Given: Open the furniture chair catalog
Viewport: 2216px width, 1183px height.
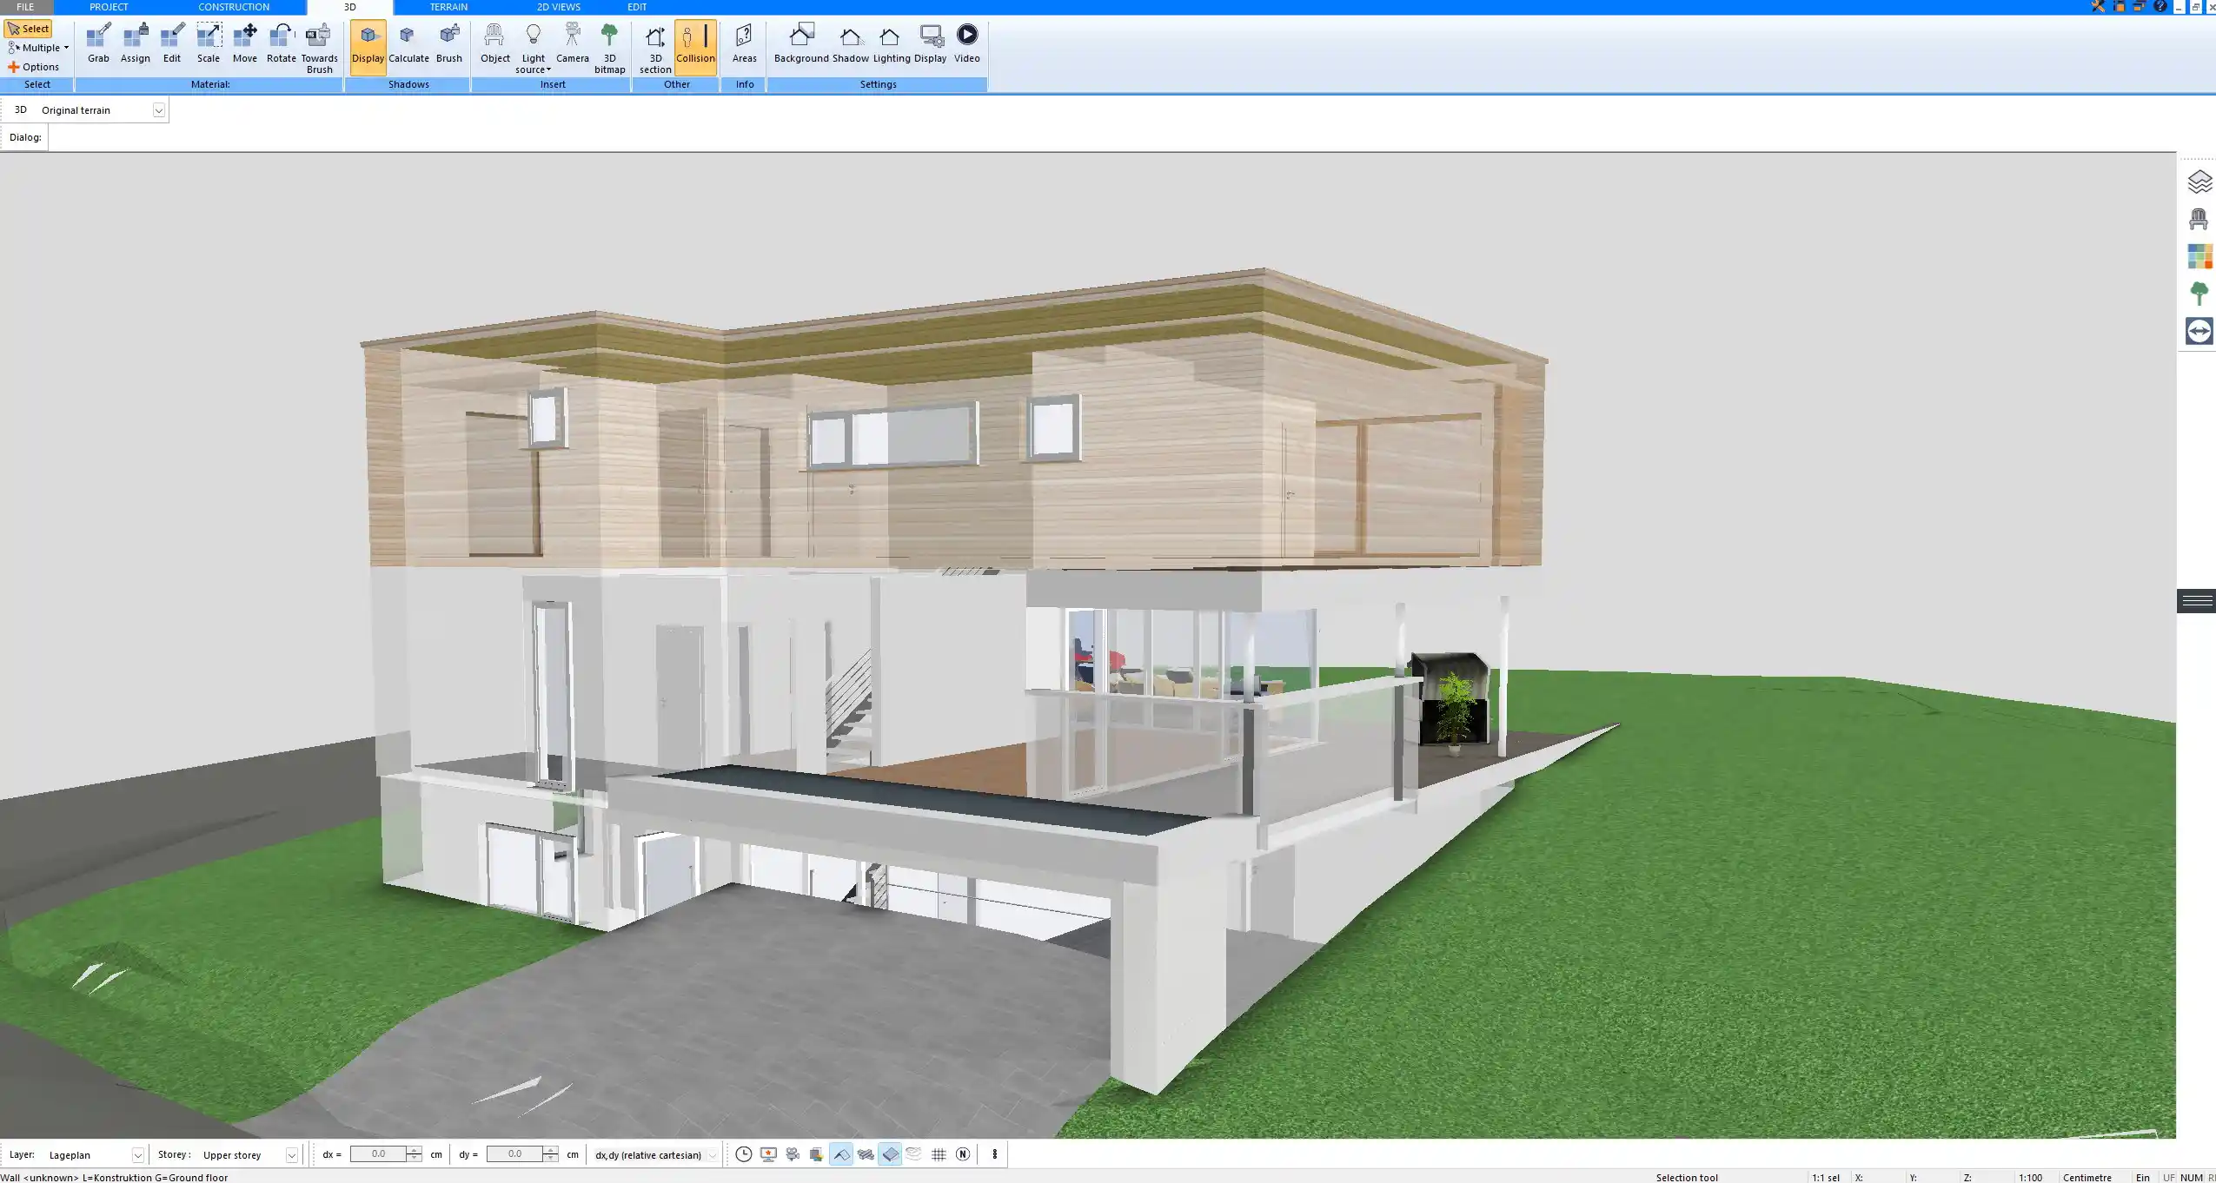Looking at the screenshot, I should 2199,219.
